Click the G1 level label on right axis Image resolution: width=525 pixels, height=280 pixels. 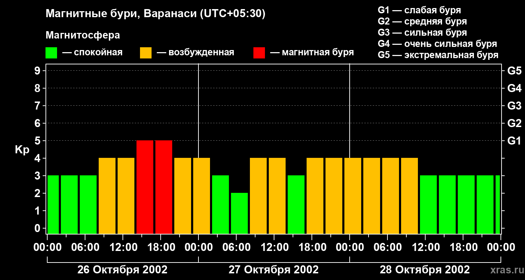point(514,141)
